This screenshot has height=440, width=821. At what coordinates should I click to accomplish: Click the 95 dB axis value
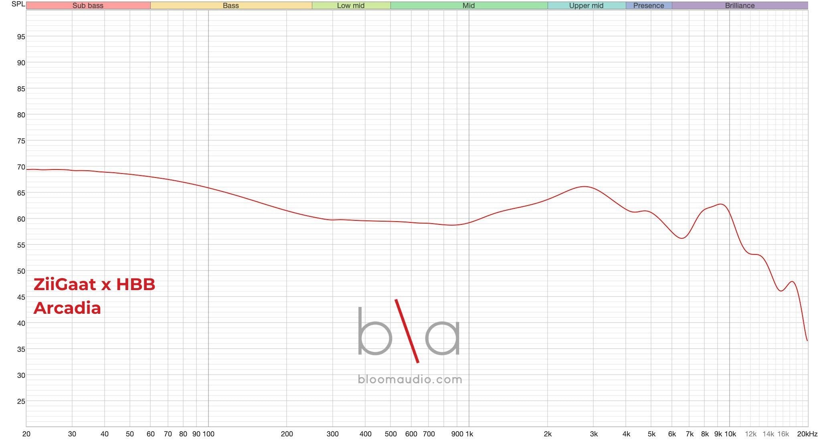click(21, 37)
